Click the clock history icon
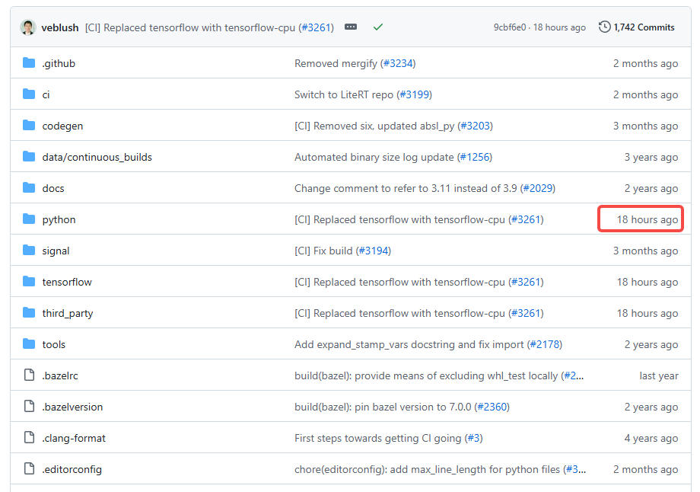700x492 pixels. [x=604, y=27]
